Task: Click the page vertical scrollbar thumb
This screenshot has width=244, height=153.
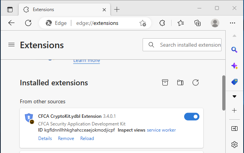Action: tap(223, 92)
